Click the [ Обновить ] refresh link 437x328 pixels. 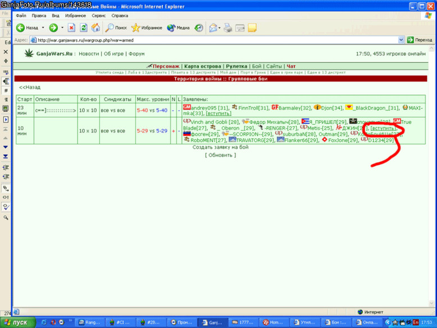220,155
